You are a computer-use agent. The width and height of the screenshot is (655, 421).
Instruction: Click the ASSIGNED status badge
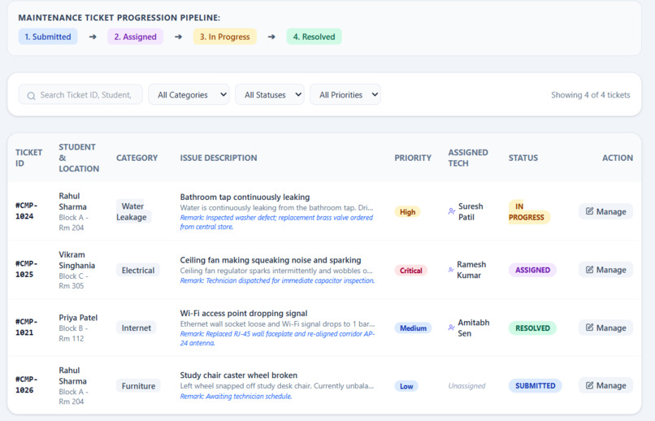point(532,270)
